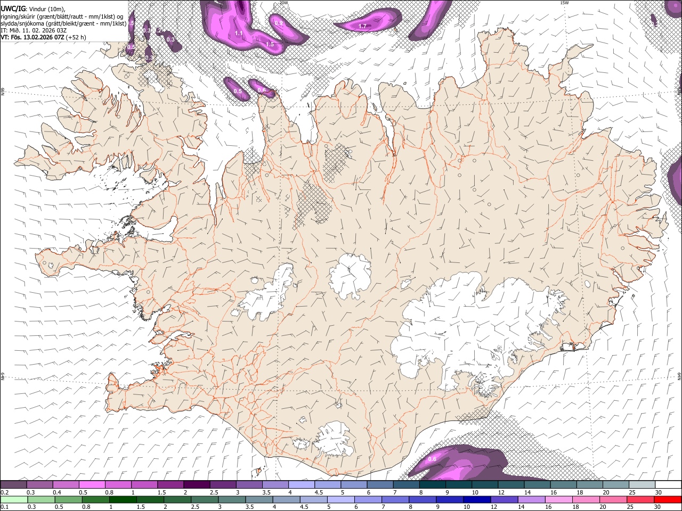Click the 0.6 value off the south coast
Viewport: 682px width, 511px height.
pos(432,459)
